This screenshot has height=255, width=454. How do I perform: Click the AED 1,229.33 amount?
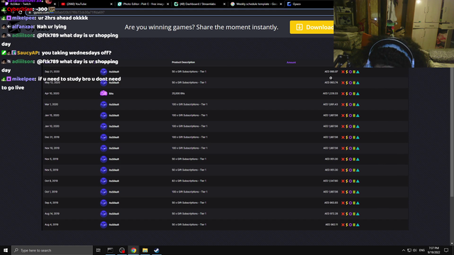coord(331,93)
